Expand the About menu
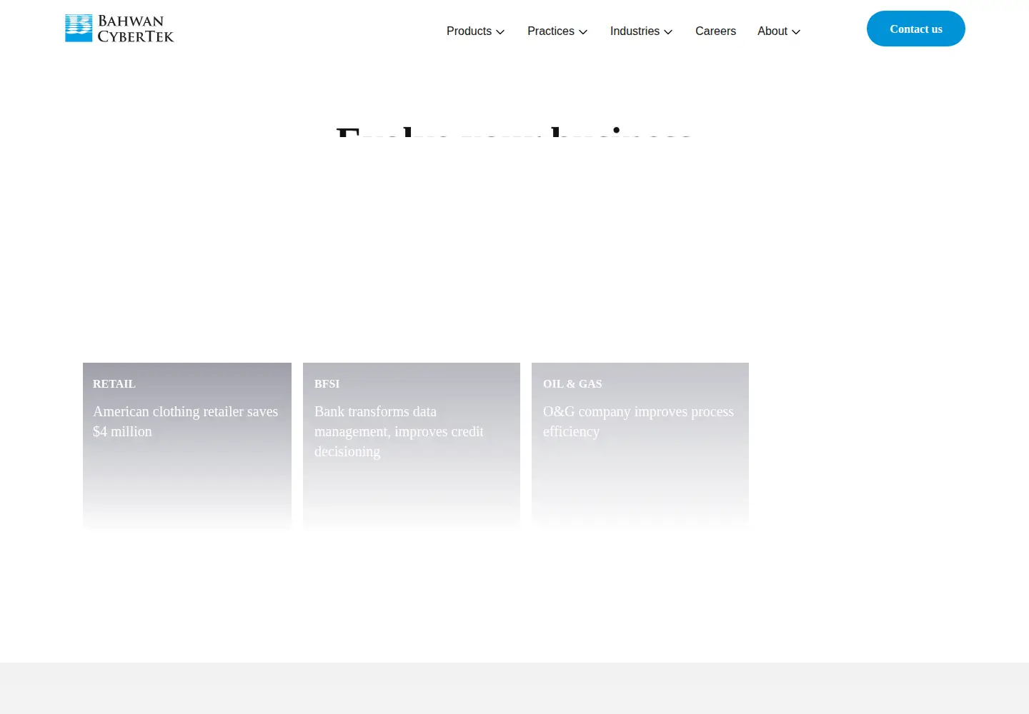This screenshot has height=714, width=1029. (779, 31)
